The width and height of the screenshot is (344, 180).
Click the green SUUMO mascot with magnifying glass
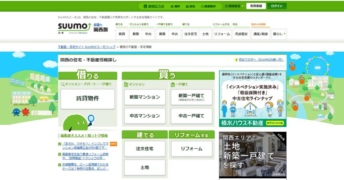79,122
